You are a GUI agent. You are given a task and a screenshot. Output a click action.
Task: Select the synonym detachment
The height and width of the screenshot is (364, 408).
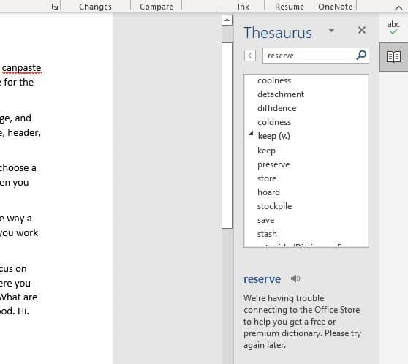281,94
